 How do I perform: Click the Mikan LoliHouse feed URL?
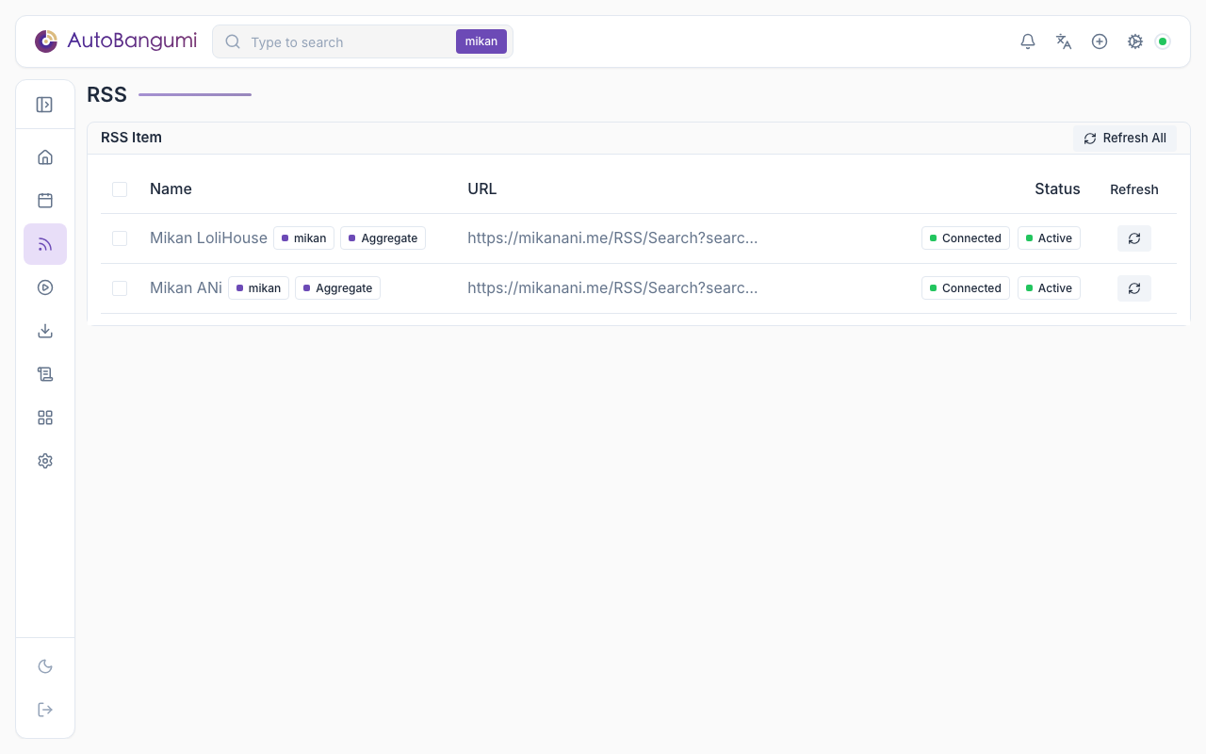[612, 238]
